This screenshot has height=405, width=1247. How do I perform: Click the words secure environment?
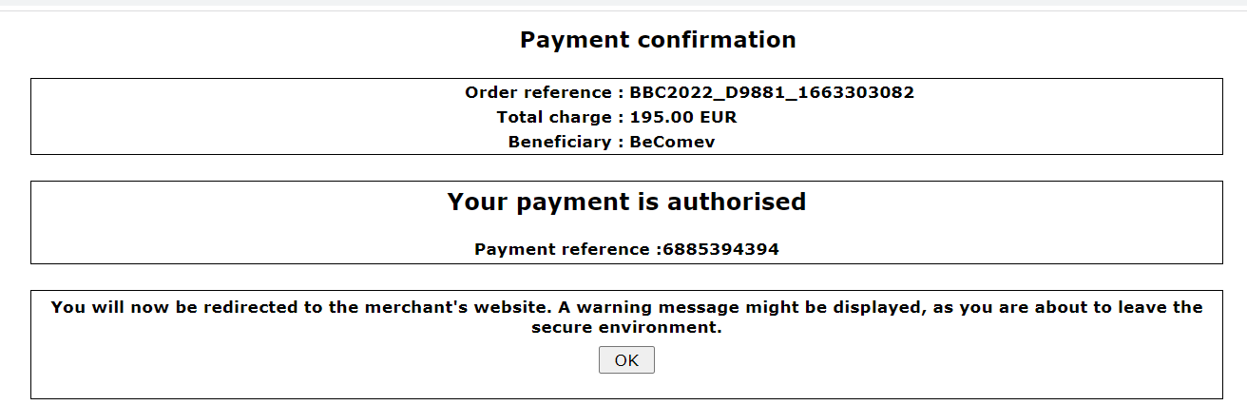pyautogui.click(x=627, y=329)
